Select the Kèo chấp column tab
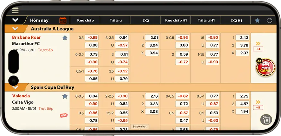This screenshot has width=281, height=136. (x=85, y=20)
